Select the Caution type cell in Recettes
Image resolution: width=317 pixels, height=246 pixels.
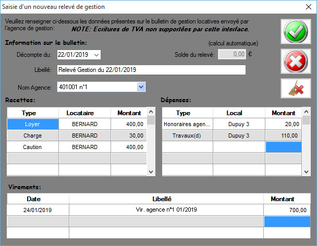[x=32, y=147]
